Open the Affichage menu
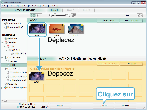Screen dimensions: 147x110 tap(25, 6)
